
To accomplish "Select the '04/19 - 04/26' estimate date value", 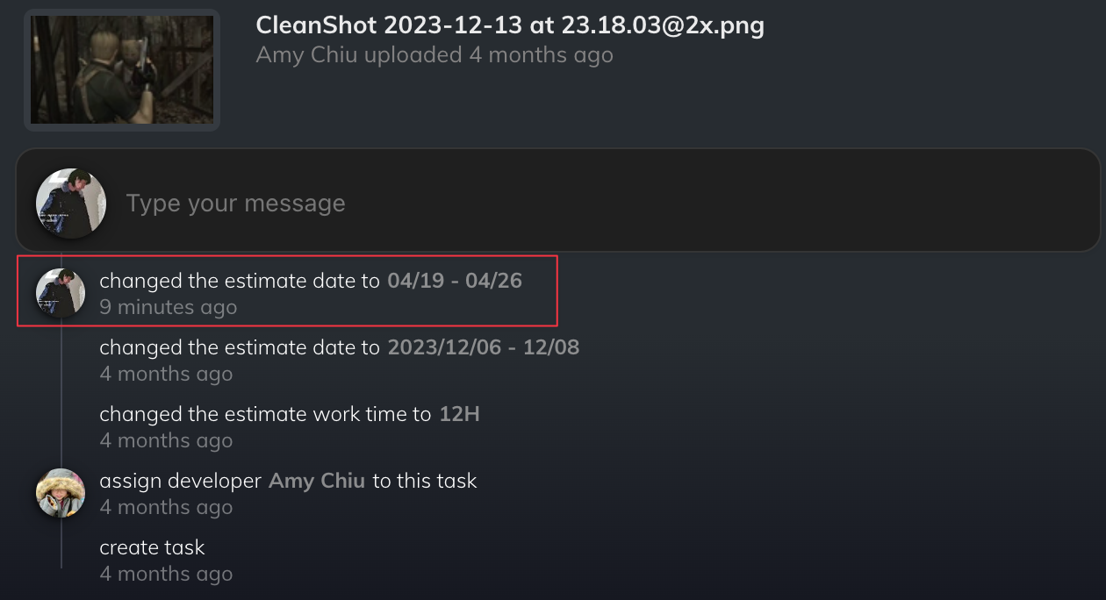I will [455, 281].
